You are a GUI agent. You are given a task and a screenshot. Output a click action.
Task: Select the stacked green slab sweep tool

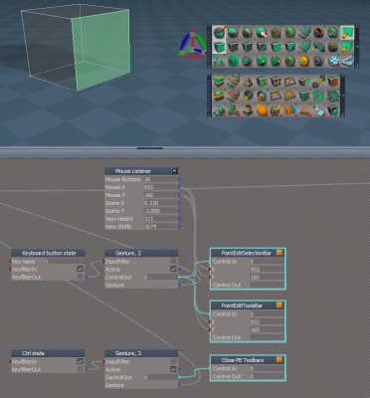point(219,82)
